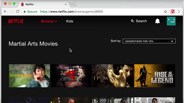Open the Rise of the Legend title
The height and width of the screenshot is (103, 184).
coord(155,76)
